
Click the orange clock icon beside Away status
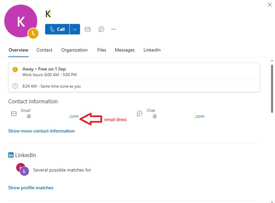tap(15, 69)
